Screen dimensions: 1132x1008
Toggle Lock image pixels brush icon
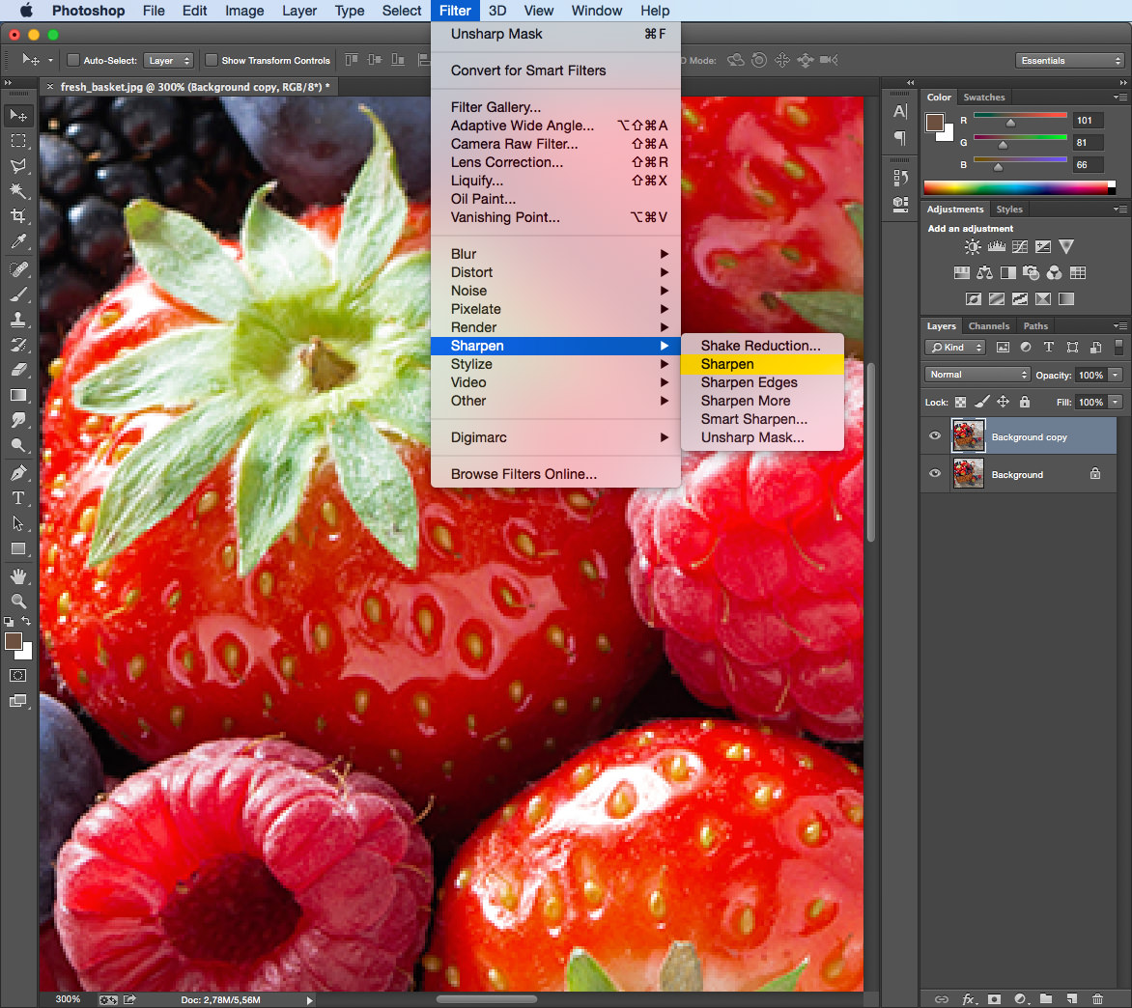[x=982, y=402]
